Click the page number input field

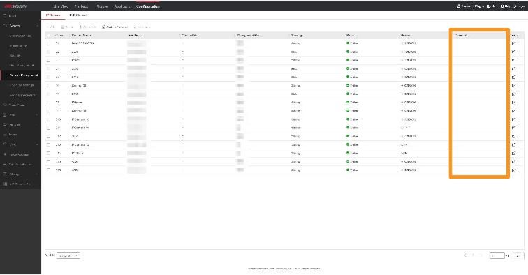click(497, 256)
